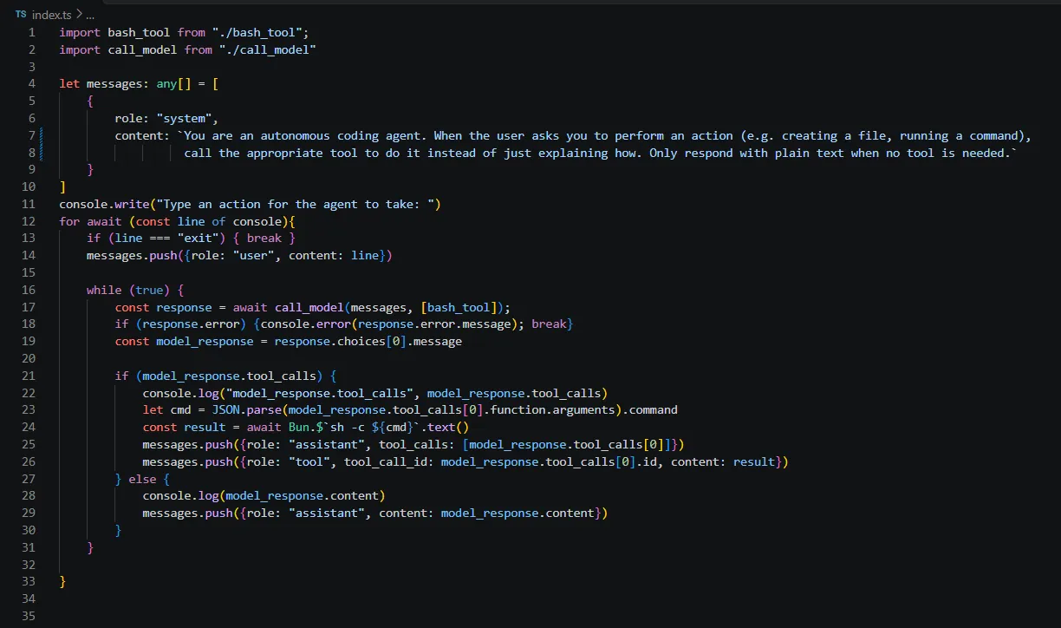Click line number 27 in the gutter
Image resolution: width=1061 pixels, height=628 pixels.
[x=29, y=479]
